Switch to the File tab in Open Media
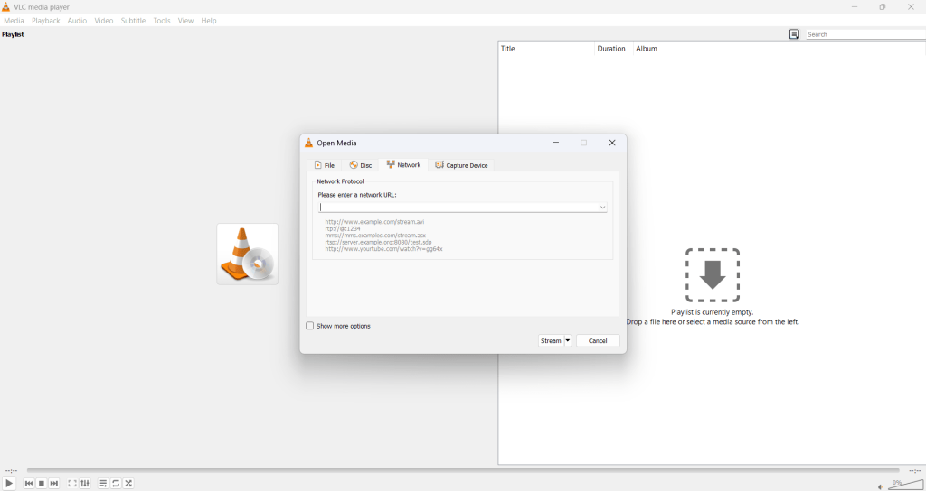The height and width of the screenshot is (491, 926). pos(325,165)
